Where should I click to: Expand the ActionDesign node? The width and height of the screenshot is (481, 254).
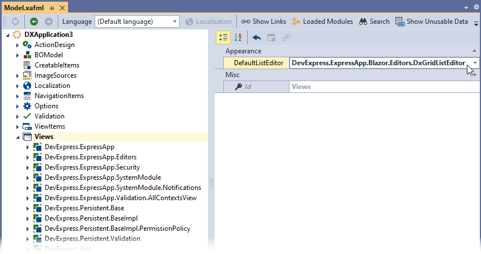[18, 45]
